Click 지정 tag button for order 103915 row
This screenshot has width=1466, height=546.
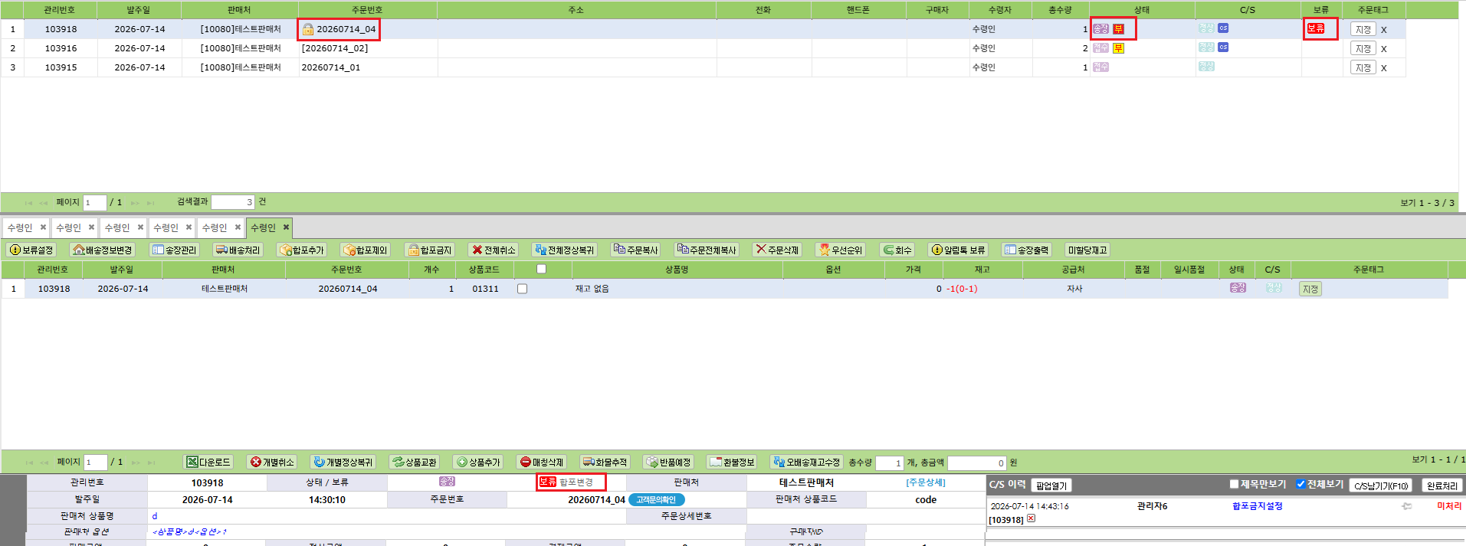(x=1363, y=67)
